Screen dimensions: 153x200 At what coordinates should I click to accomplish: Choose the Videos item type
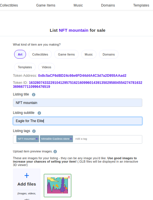coord(46,67)
